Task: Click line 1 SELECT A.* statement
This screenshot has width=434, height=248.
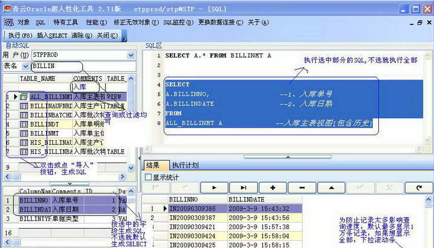Action: (218, 56)
